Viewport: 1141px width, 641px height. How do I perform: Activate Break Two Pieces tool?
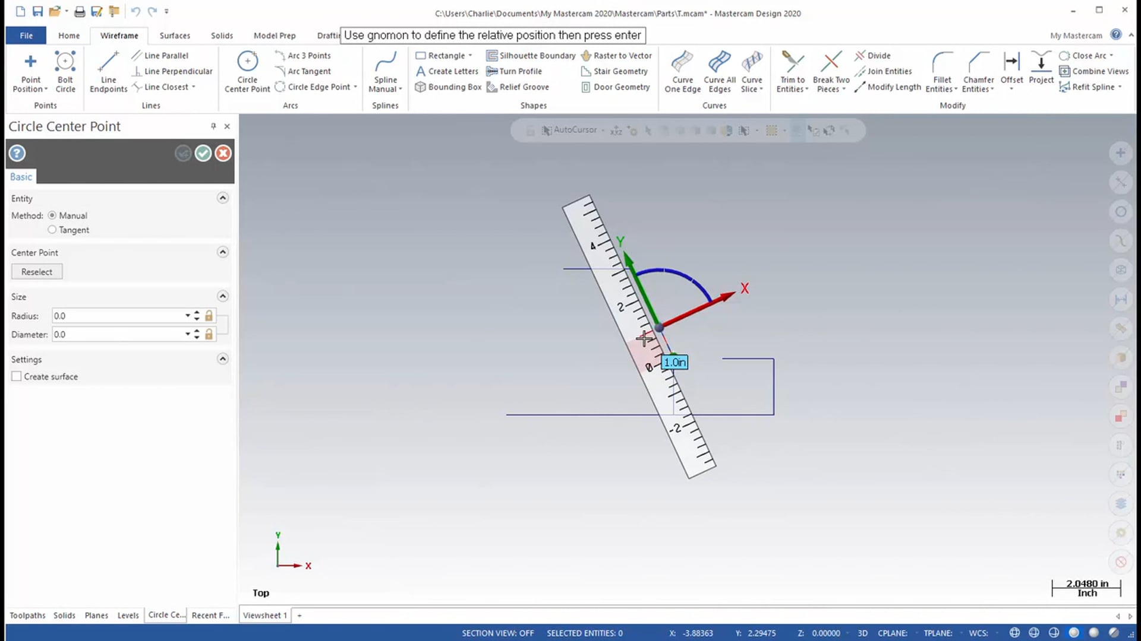(831, 72)
